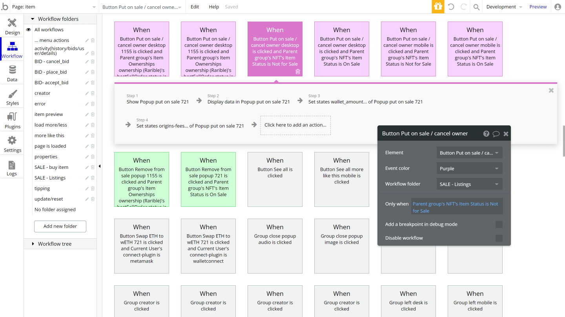
Task: Open the Workflow folder dropdown showing SALE - Listings
Action: coord(469,184)
